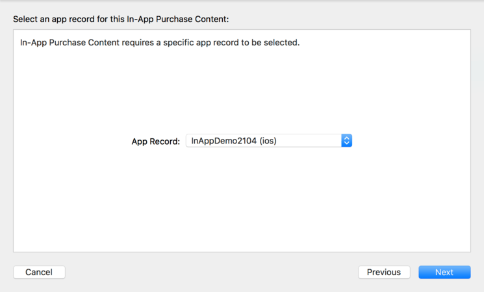Click the blue arrows at dropdown's right edge
This screenshot has width=484, height=292.
click(346, 141)
